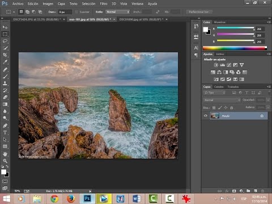This screenshot has width=272, height=204.
Task: Open the layer blend mode dropdown
Action: click(x=222, y=100)
